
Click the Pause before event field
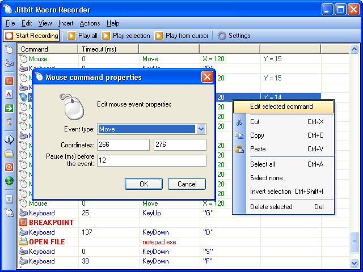[x=151, y=160]
